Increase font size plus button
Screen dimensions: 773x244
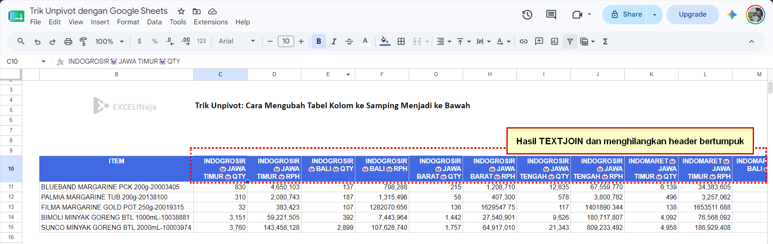coord(301,41)
